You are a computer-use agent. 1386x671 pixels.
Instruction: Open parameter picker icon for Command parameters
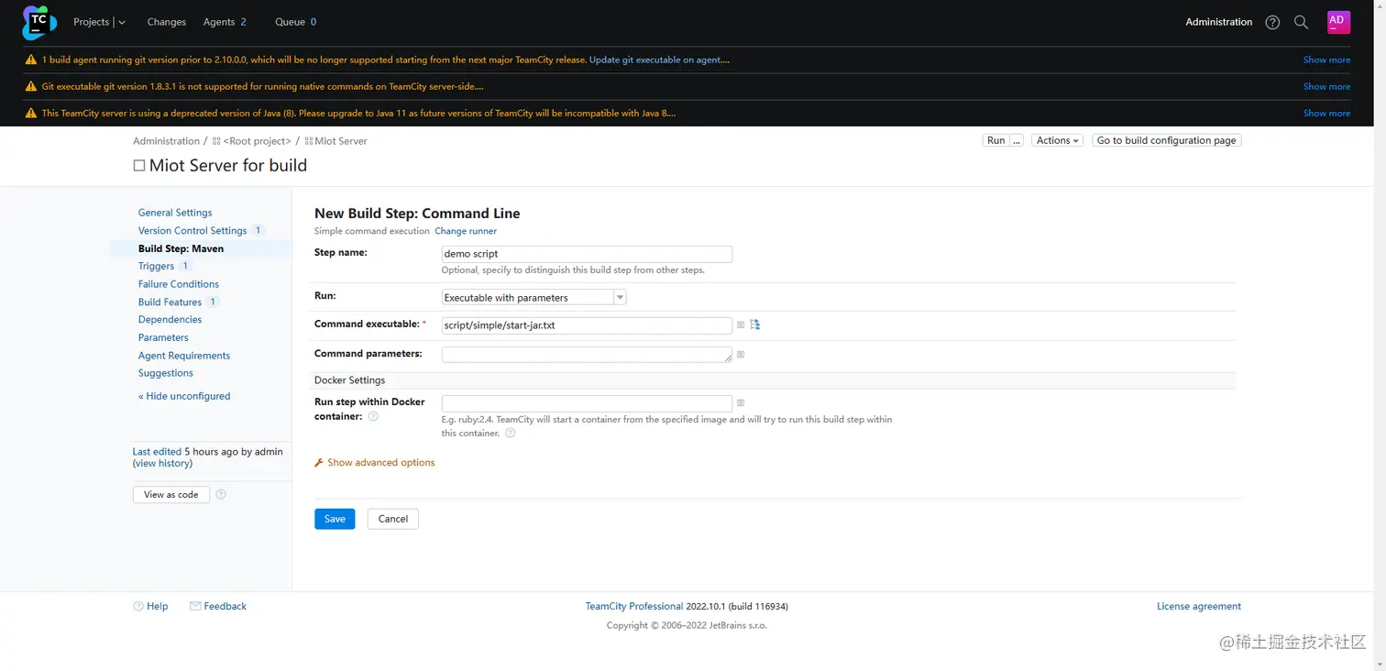tap(741, 354)
